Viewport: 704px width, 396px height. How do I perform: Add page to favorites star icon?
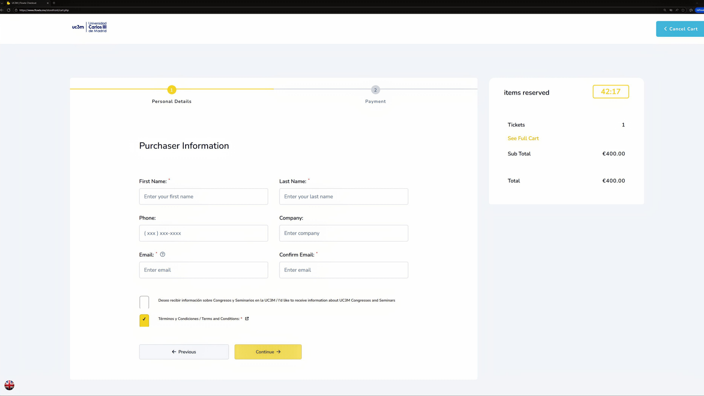683,10
